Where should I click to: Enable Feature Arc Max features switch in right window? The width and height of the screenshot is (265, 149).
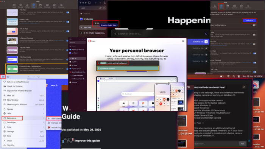[x=254, y=25]
